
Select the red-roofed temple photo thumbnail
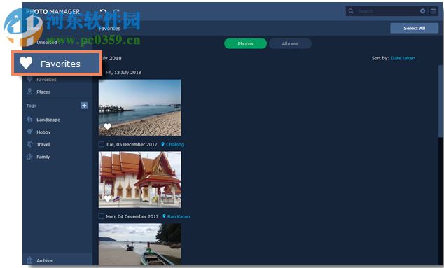[x=140, y=179]
